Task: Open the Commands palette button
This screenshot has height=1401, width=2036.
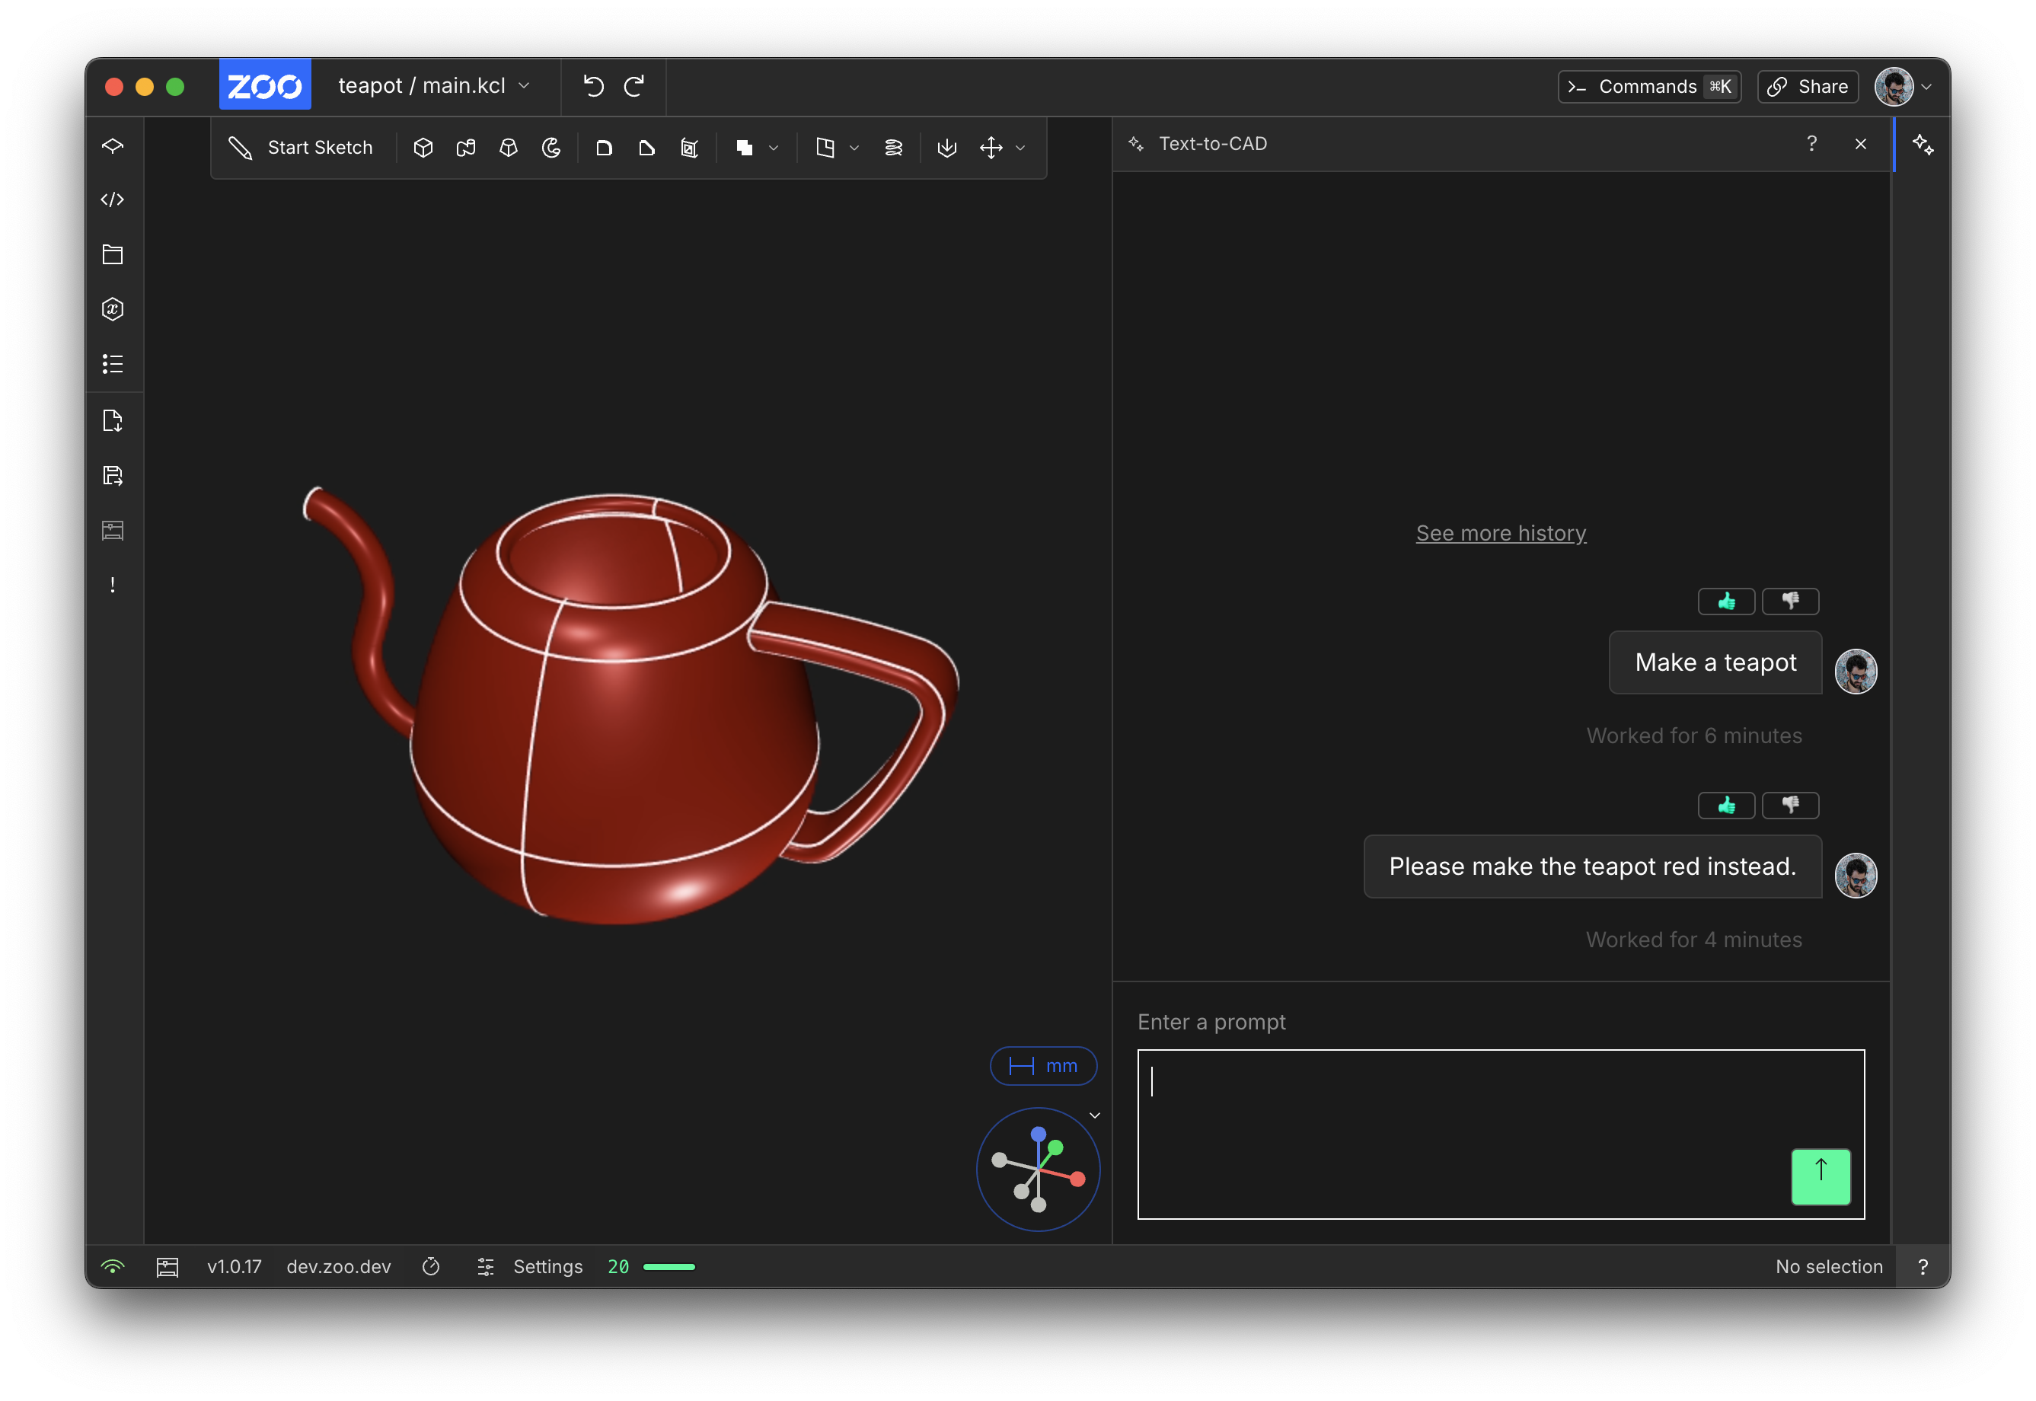Action: [x=1648, y=86]
